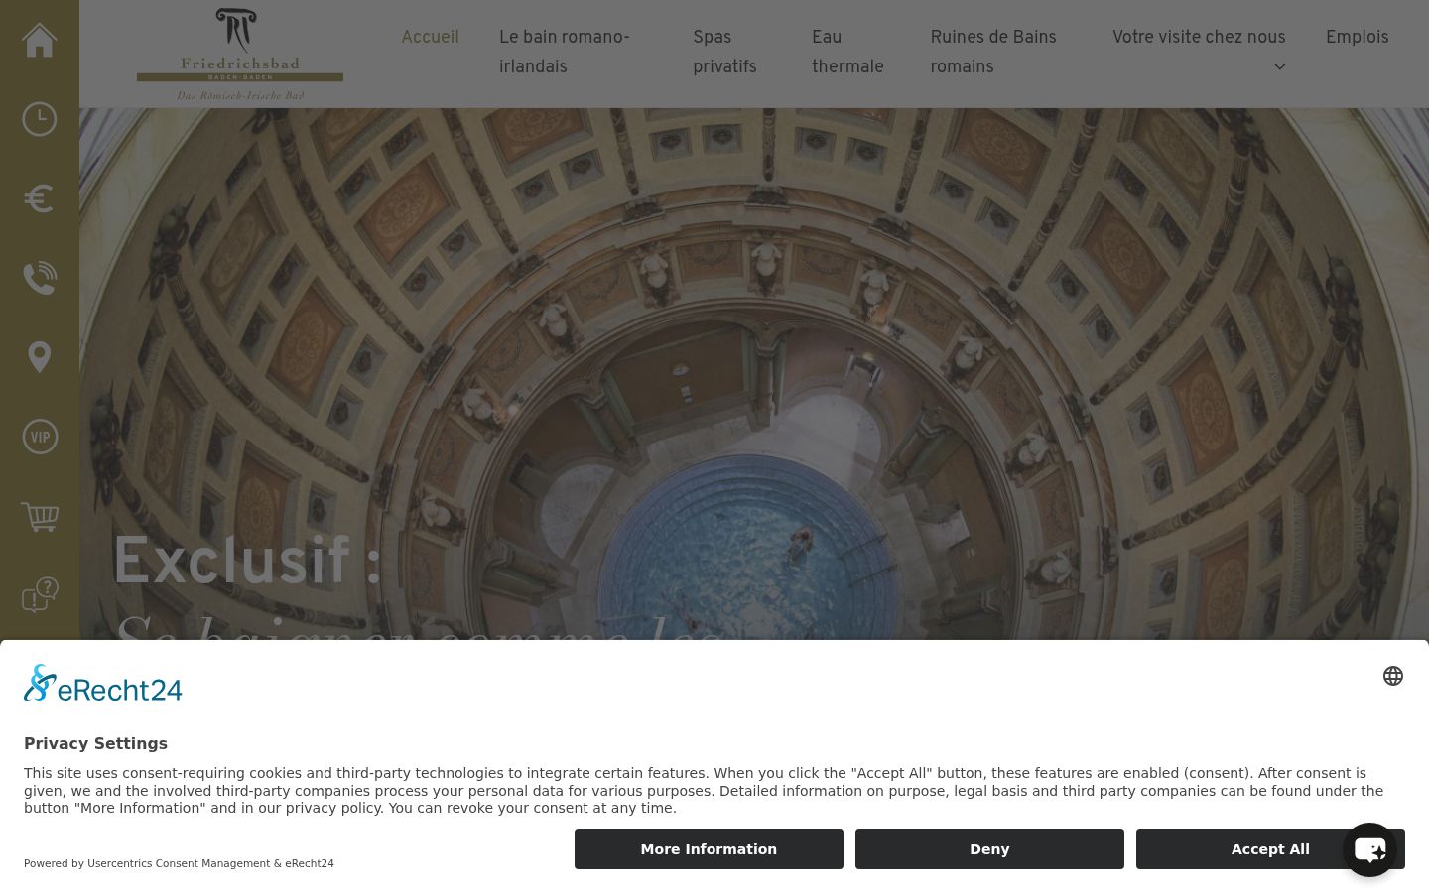Image resolution: width=1429 pixels, height=893 pixels.
Task: Click the Privacy Settings heading
Action: point(95,743)
